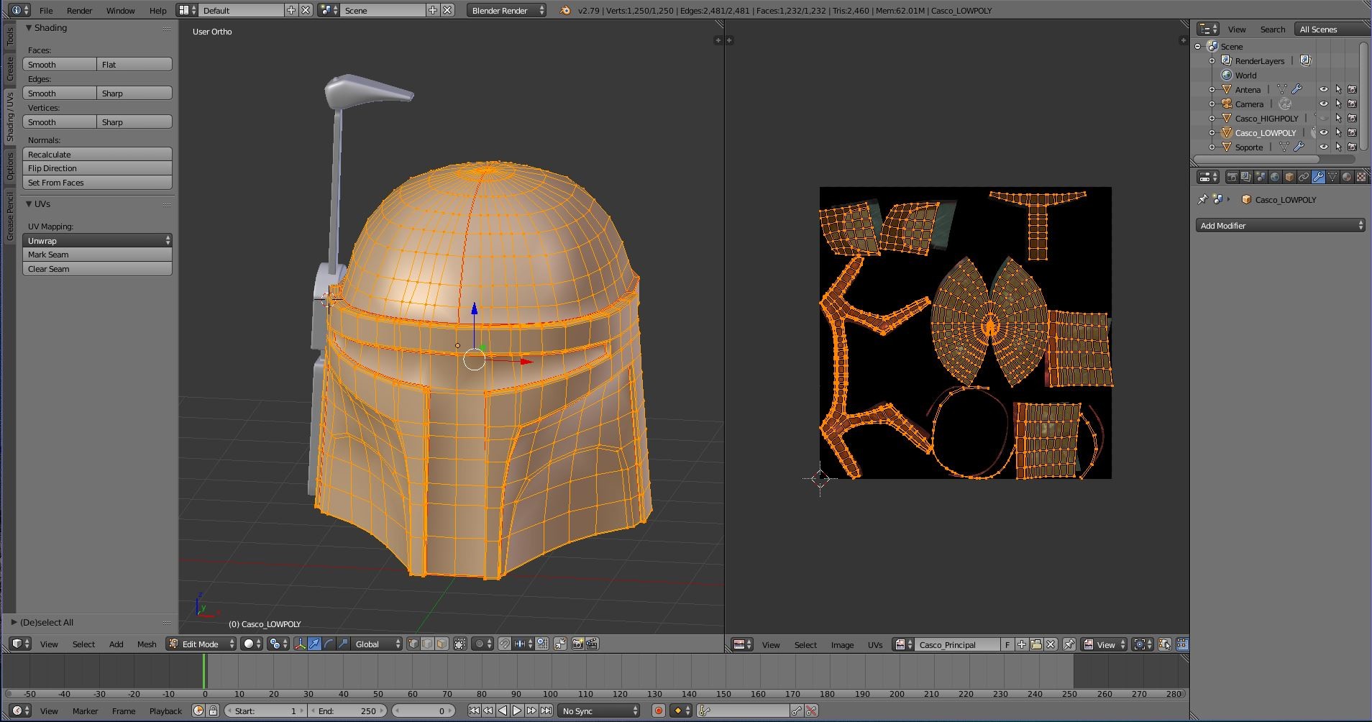Image resolution: width=1372 pixels, height=722 pixels.
Task: Toggle the 3D manipulator axes icon
Action: (x=300, y=644)
